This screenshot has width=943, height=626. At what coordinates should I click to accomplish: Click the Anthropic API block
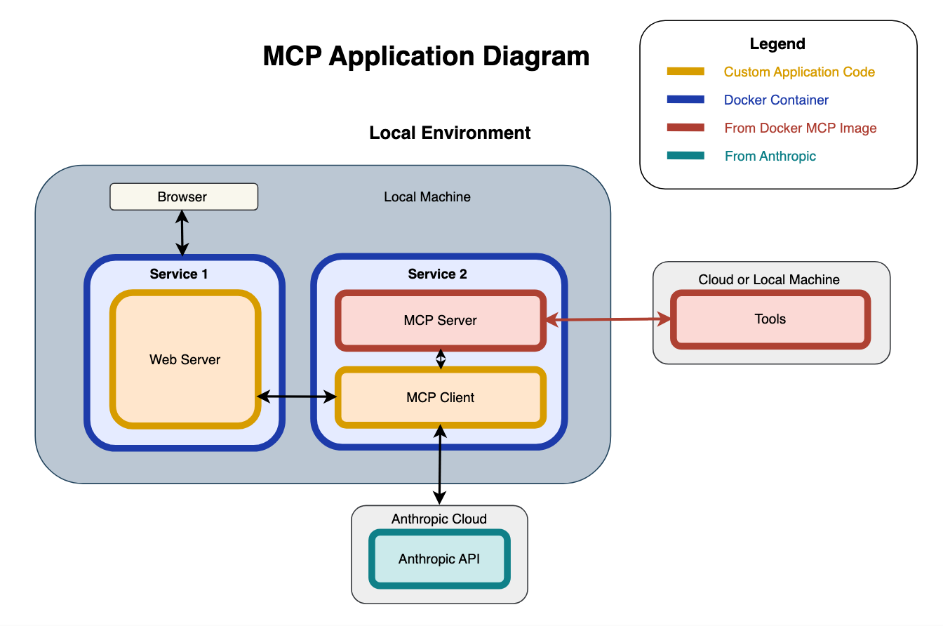click(439, 559)
